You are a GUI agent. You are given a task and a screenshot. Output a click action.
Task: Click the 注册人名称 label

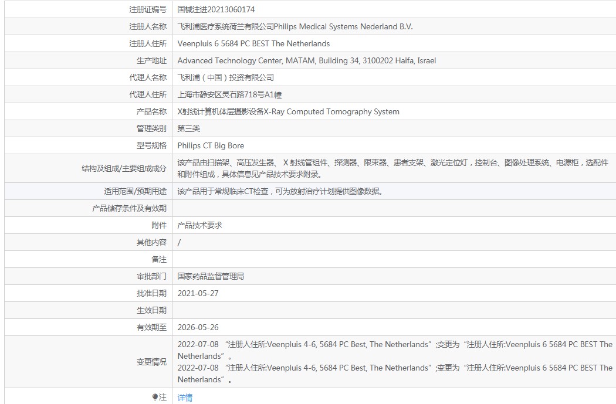point(148,27)
